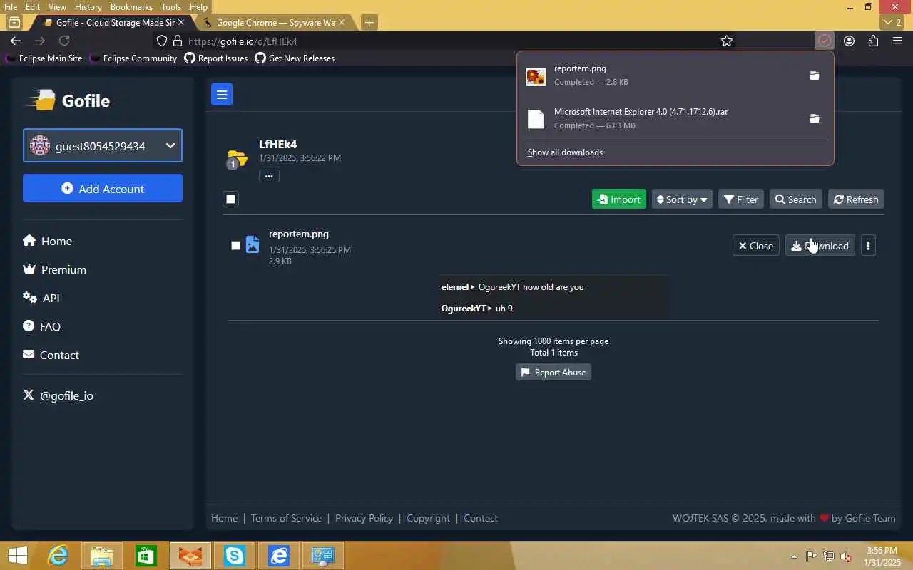Open the View menu
Image resolution: width=913 pixels, height=570 pixels.
pyautogui.click(x=57, y=6)
